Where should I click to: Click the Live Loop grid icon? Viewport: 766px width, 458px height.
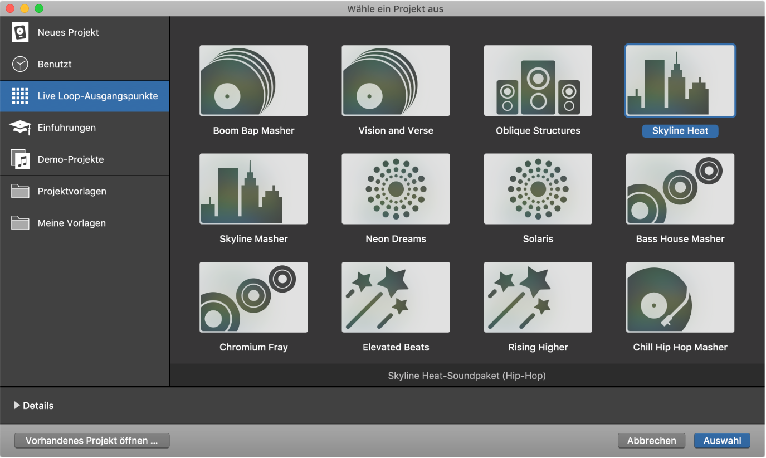[x=20, y=96]
